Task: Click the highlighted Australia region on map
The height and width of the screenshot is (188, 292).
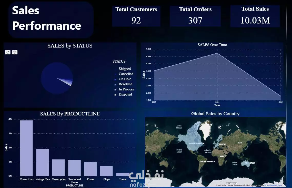Action: (x=245, y=163)
